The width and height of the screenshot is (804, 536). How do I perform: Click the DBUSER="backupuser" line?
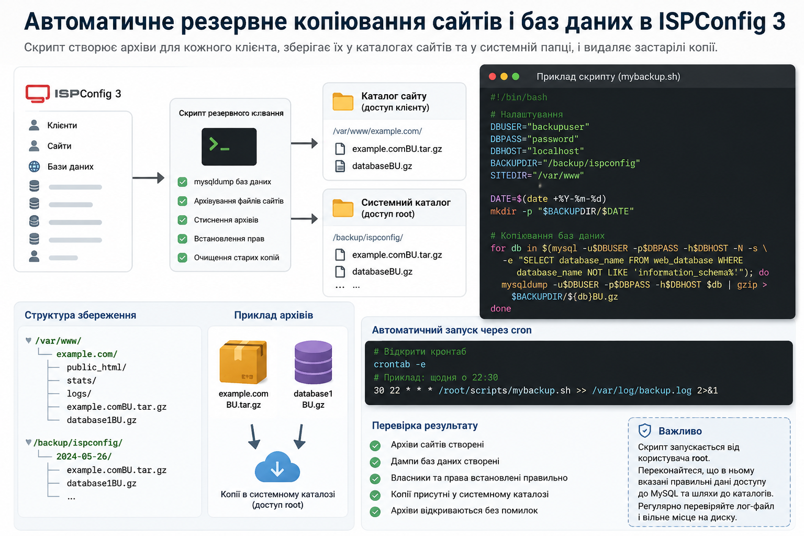click(x=540, y=127)
